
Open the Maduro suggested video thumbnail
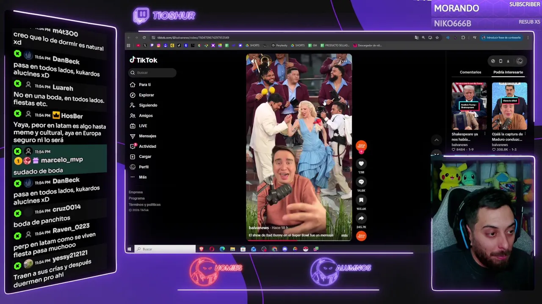click(x=509, y=106)
